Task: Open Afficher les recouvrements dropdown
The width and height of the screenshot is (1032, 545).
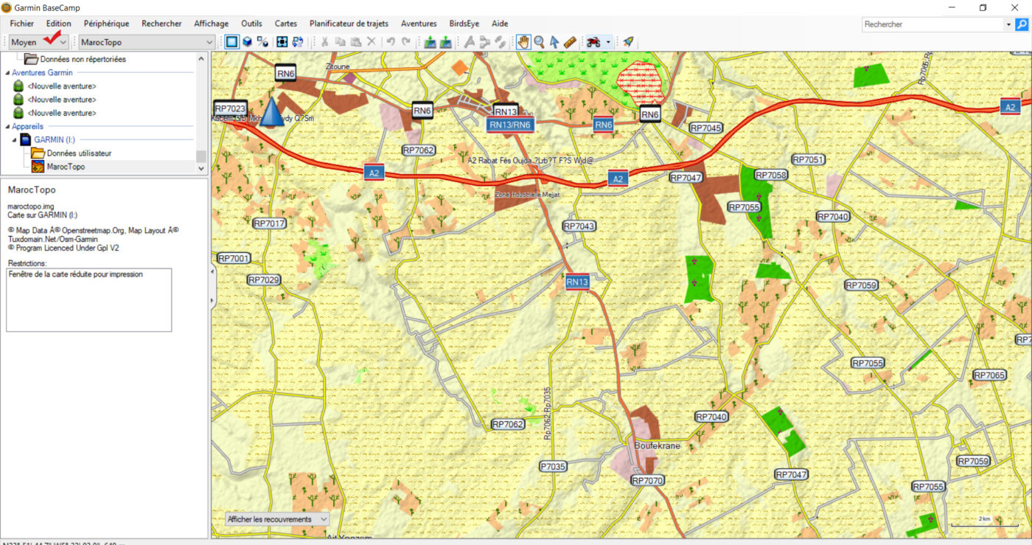Action: coord(277,519)
